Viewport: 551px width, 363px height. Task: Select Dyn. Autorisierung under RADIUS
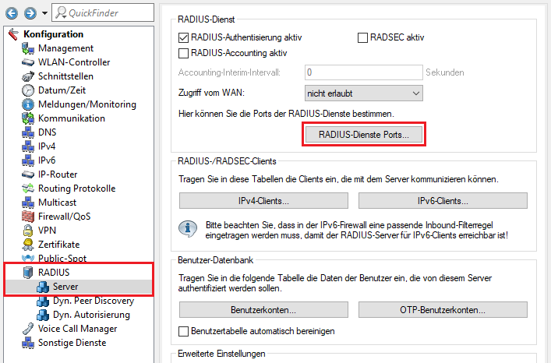(x=91, y=315)
